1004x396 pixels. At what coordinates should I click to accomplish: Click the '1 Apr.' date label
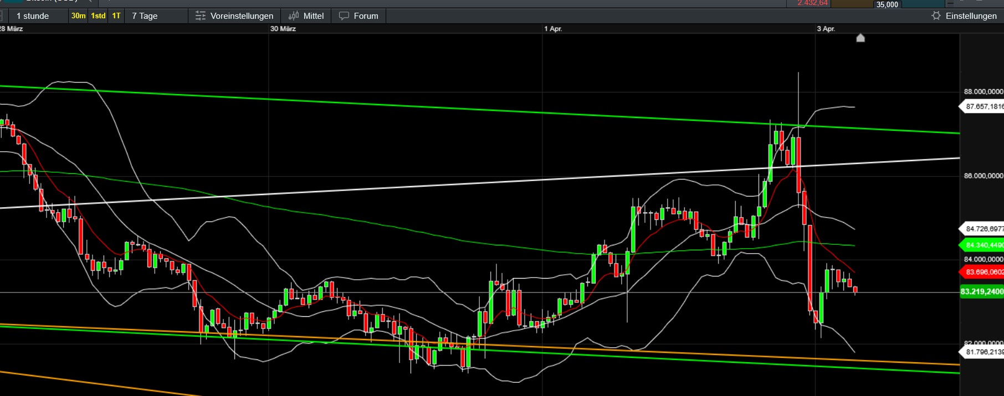click(553, 29)
